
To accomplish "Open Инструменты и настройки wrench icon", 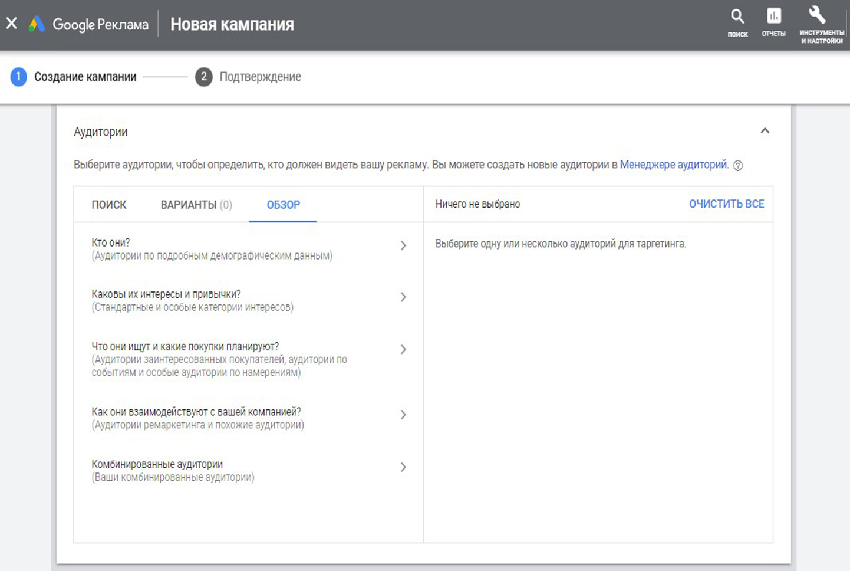I will [818, 16].
